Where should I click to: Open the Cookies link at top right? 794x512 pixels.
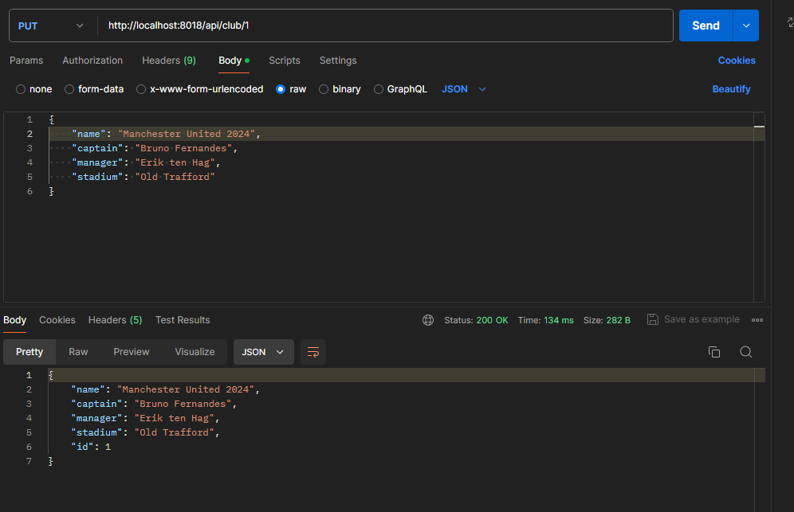click(737, 61)
